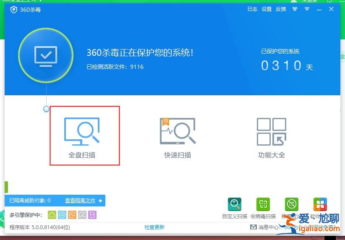Click the purple B BitDefender engine icon
Viewport: 345px width, 240px height.
[92, 215]
